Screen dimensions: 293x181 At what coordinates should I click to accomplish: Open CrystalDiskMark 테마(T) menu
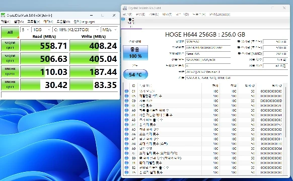pyautogui.click(x=48, y=22)
